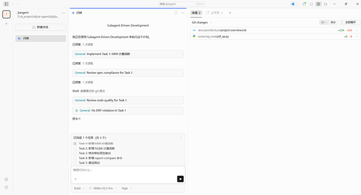Toggle the terminal panel icon in the title bar
361x195 pixels.
(311, 4)
